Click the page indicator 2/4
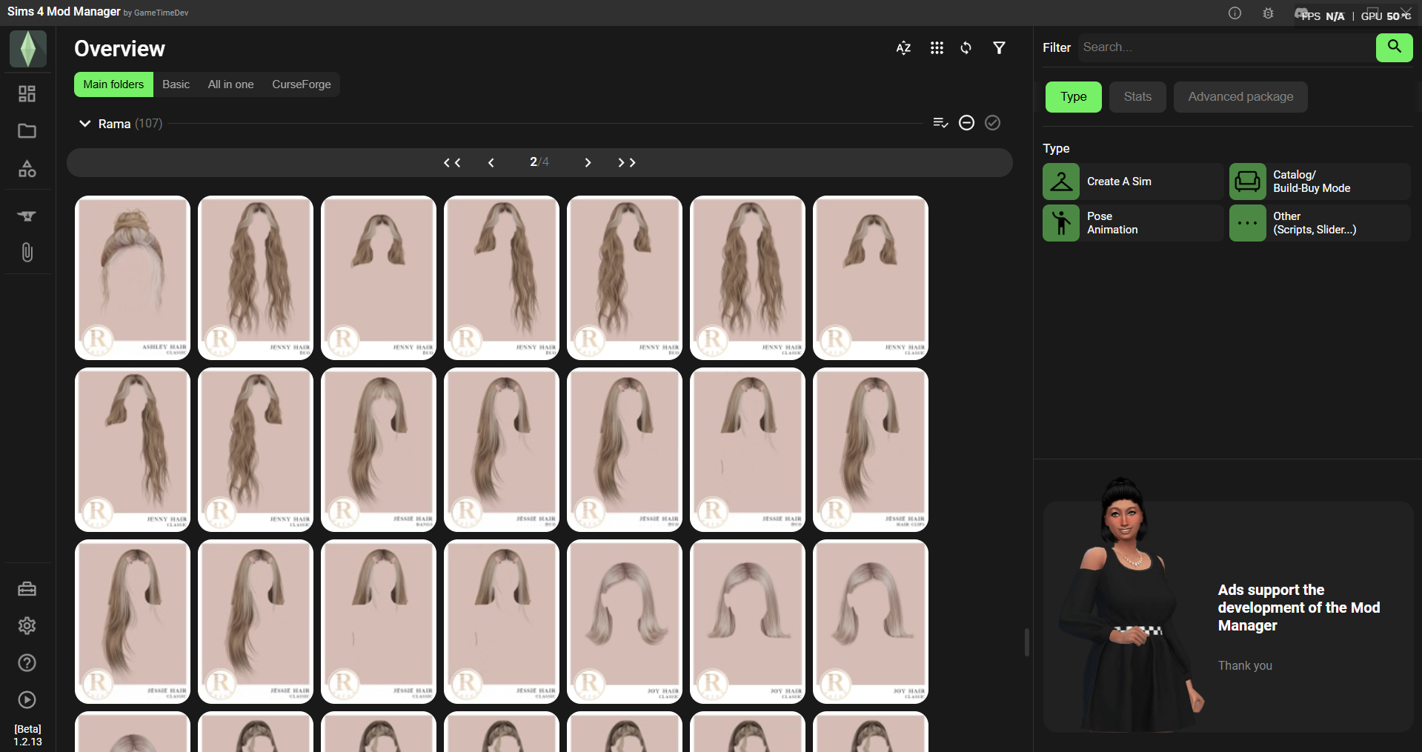1422x752 pixels. (x=539, y=162)
